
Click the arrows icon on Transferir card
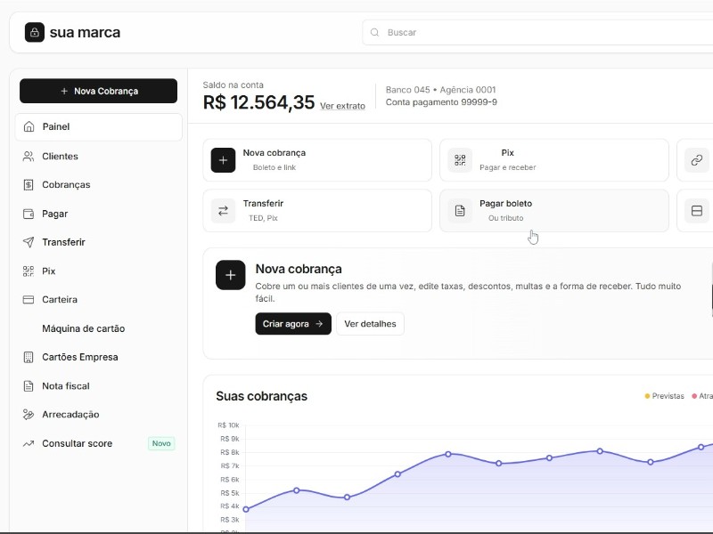pos(223,211)
